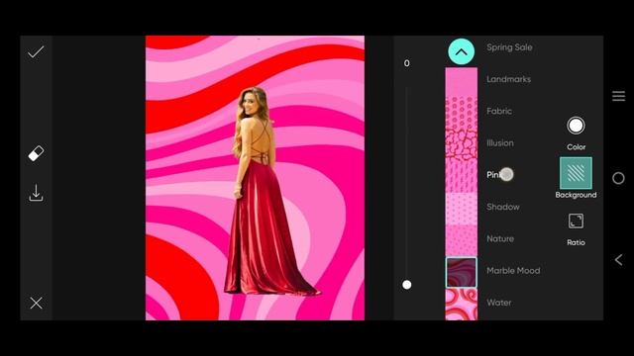
Task: Choose the Pink category
Action: coord(496,175)
